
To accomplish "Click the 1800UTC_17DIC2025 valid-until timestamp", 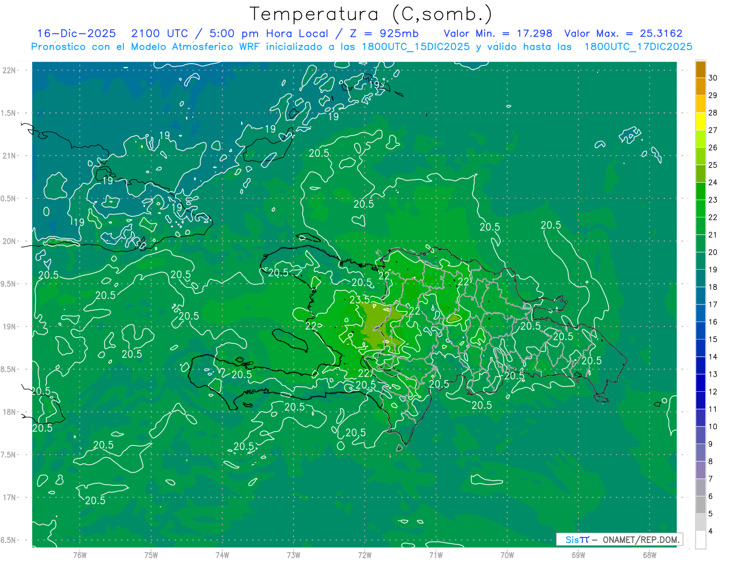I will tap(638, 47).
